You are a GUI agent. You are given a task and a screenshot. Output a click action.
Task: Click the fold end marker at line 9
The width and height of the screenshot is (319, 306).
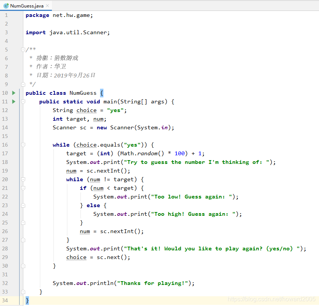[23, 84]
